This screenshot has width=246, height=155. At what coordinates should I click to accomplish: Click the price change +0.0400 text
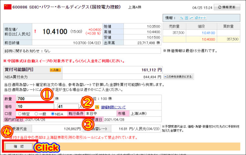pos(95,30)
